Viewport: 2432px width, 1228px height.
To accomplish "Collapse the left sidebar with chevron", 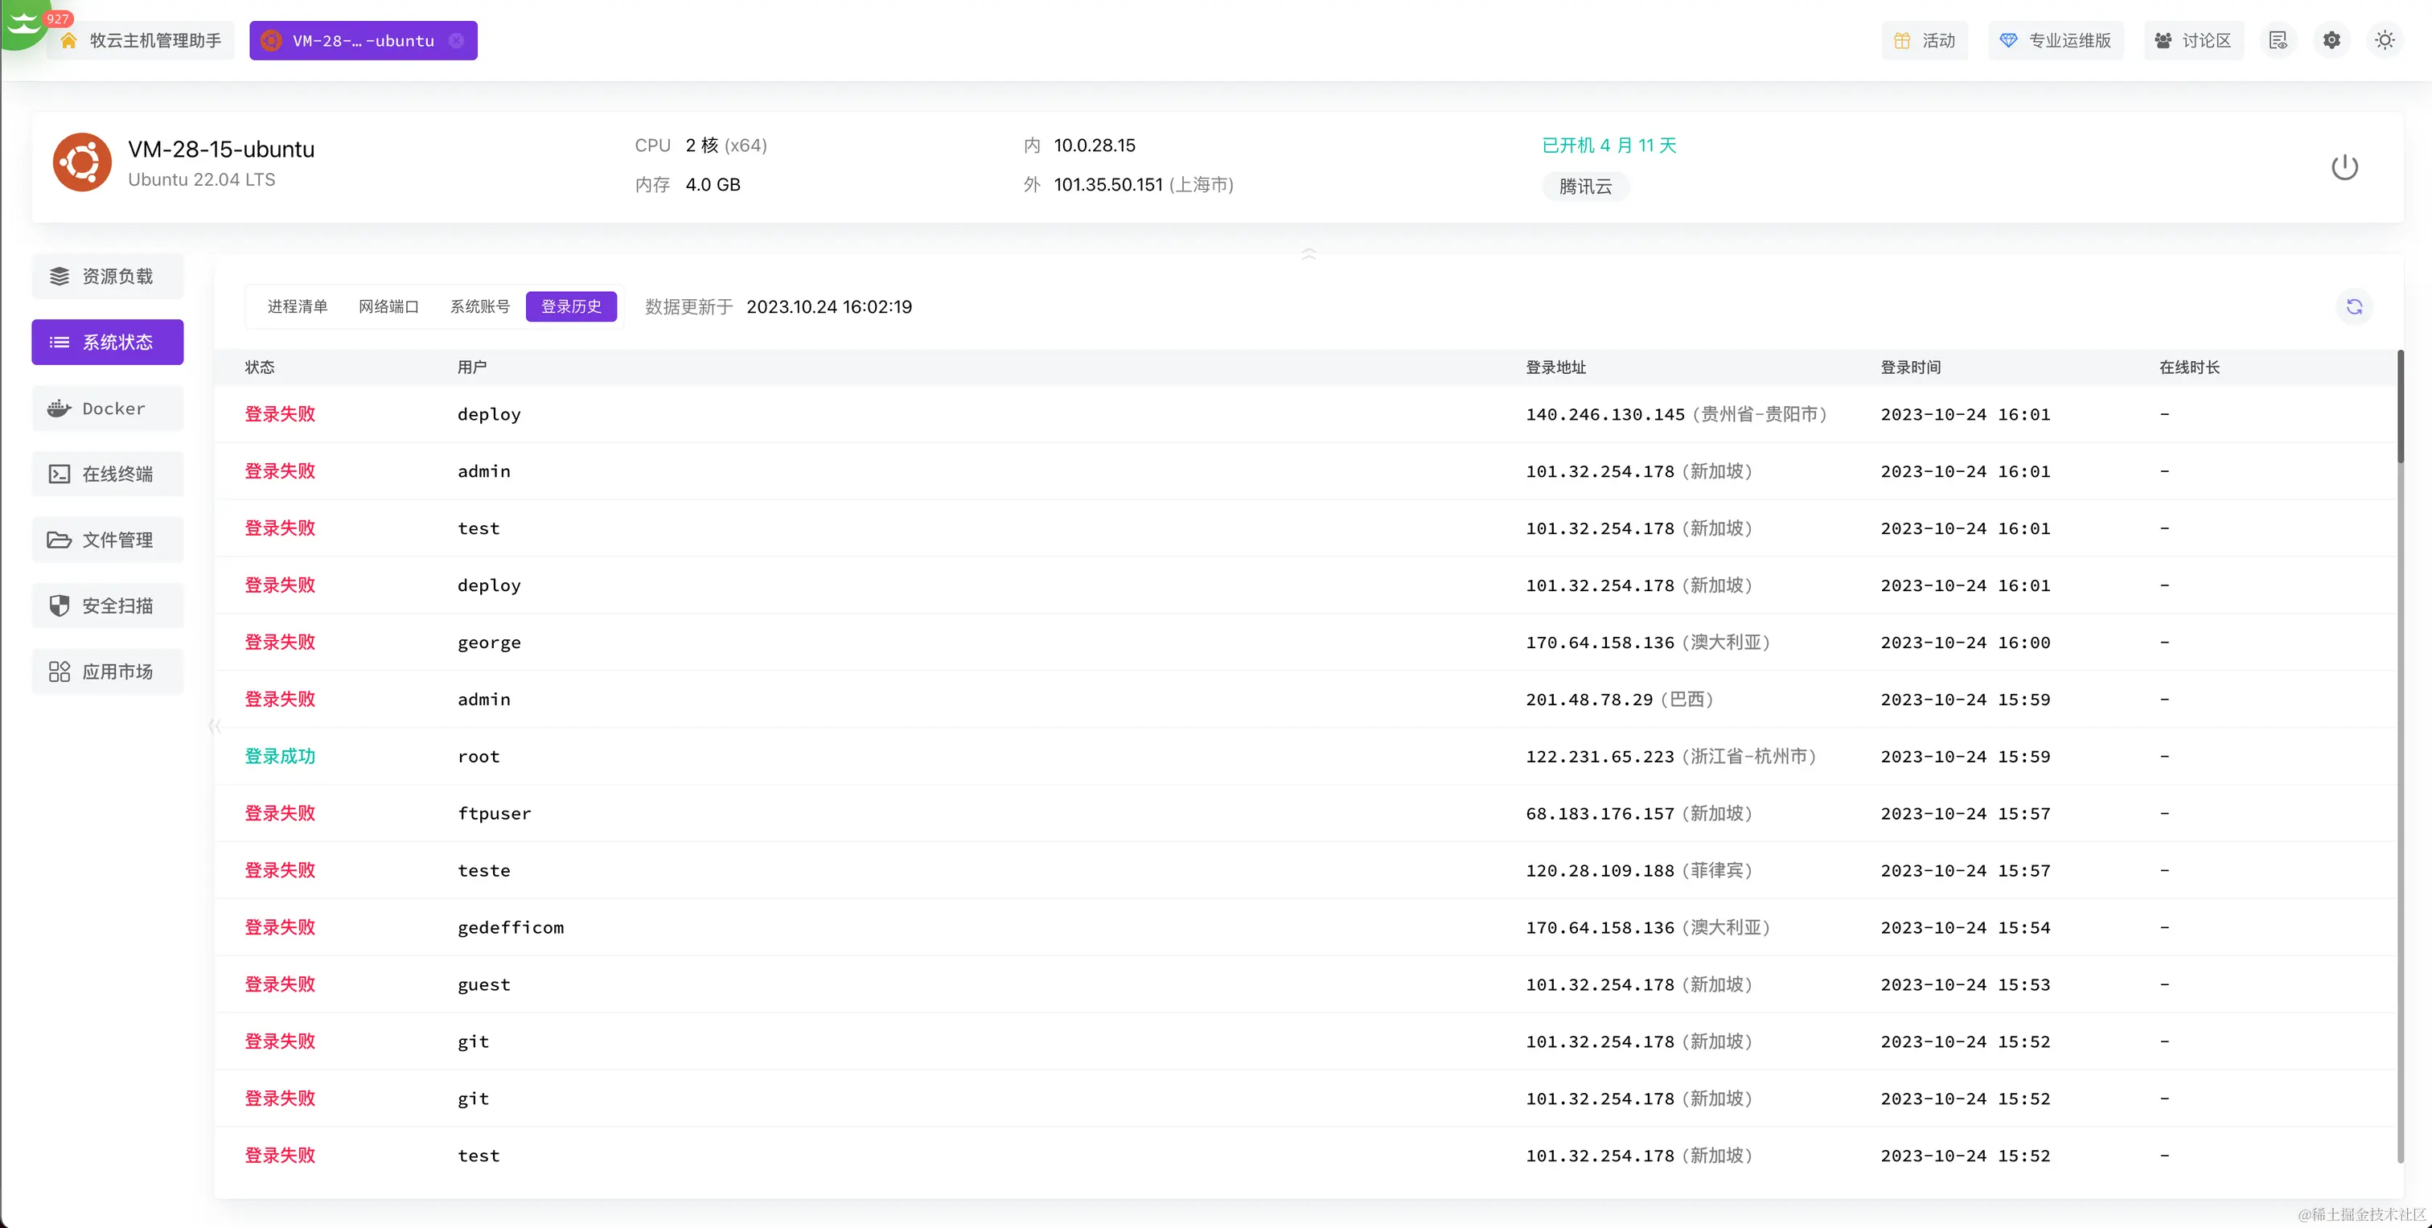I will (214, 726).
